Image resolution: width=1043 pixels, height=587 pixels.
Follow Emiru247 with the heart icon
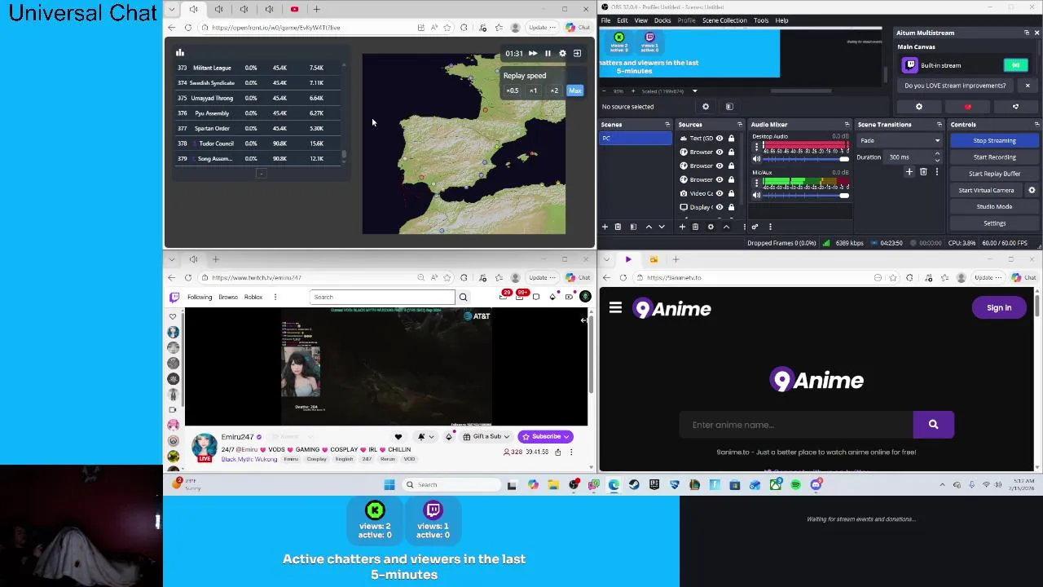pyautogui.click(x=398, y=436)
